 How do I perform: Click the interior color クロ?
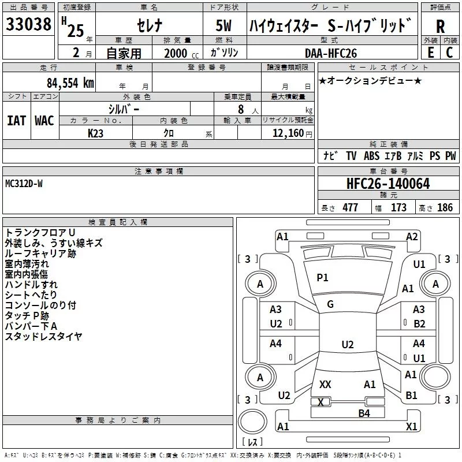click(x=169, y=133)
